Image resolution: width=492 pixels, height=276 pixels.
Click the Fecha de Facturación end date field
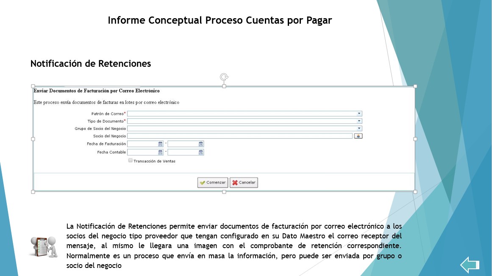tap(183, 144)
